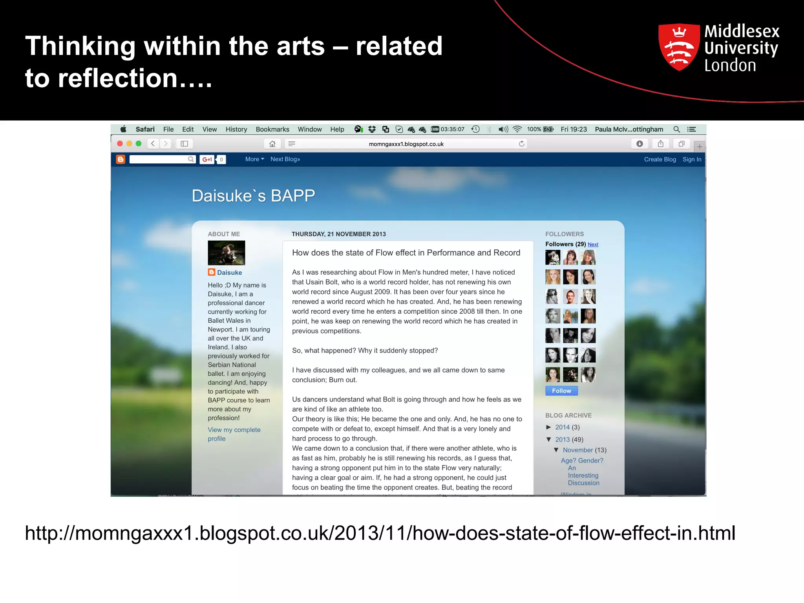The image size is (804, 603).
Task: Open Time Machine menu bar icon
Action: click(475, 129)
